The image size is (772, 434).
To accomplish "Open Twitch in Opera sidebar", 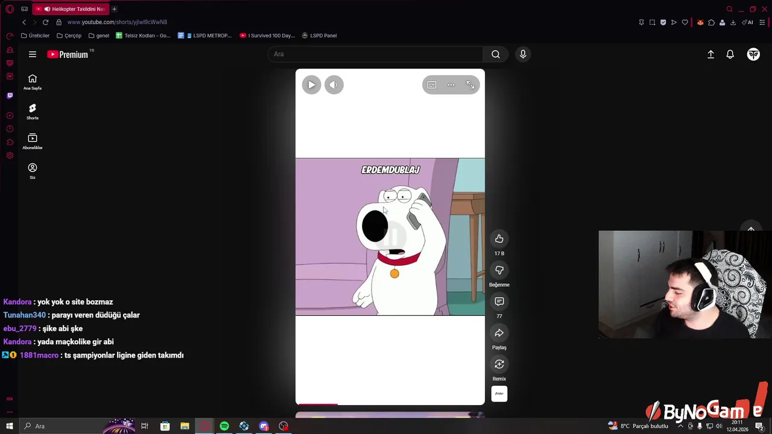I will click(10, 95).
